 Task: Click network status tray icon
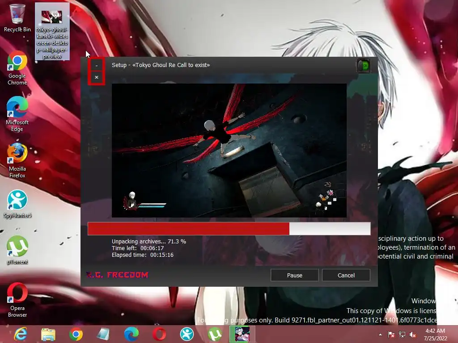click(402, 335)
